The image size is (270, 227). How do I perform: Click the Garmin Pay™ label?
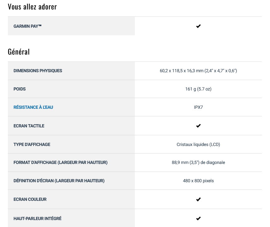pos(27,26)
